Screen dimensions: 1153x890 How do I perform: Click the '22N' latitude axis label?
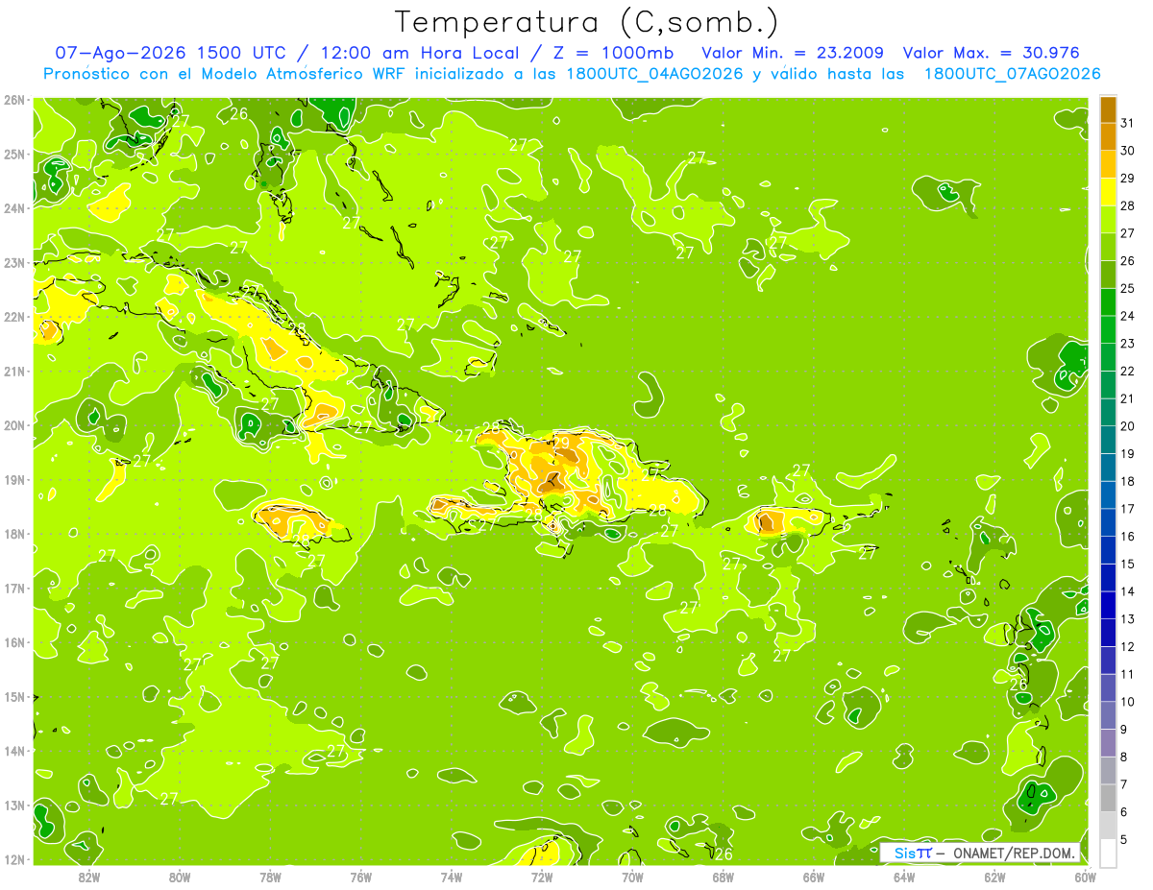[x=14, y=317]
